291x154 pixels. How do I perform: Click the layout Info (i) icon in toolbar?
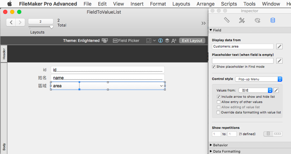point(161,41)
